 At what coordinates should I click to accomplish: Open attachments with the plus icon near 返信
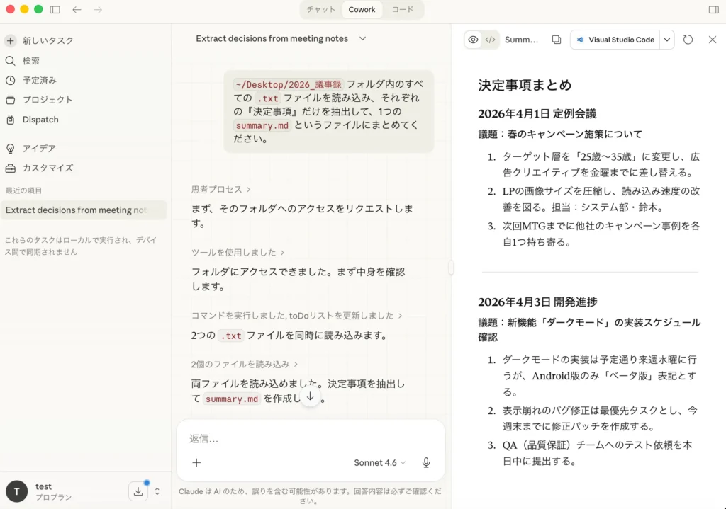pos(196,463)
